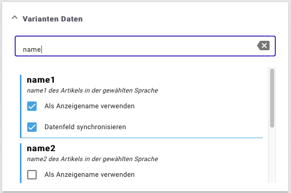291x193 pixels.
Task: Click the blue left border of the name1 card
Action: 20,106
